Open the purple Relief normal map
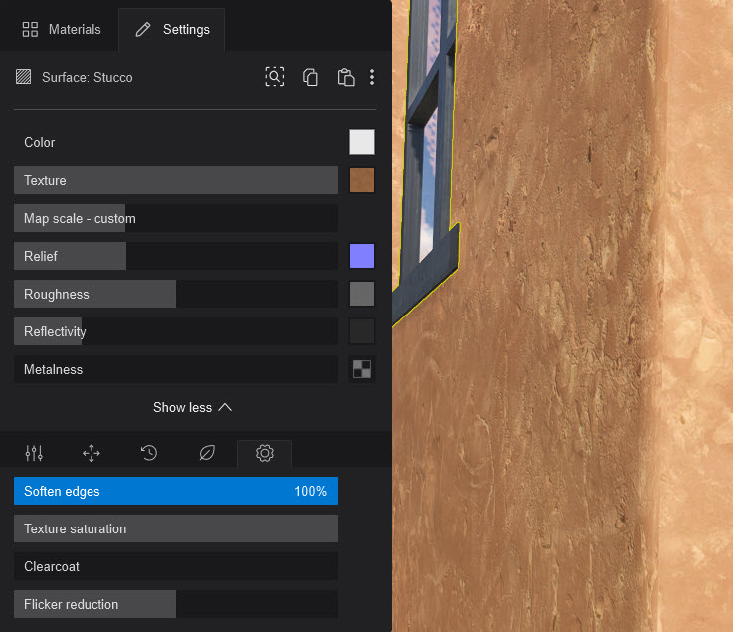Image resolution: width=733 pixels, height=632 pixels. 362,256
